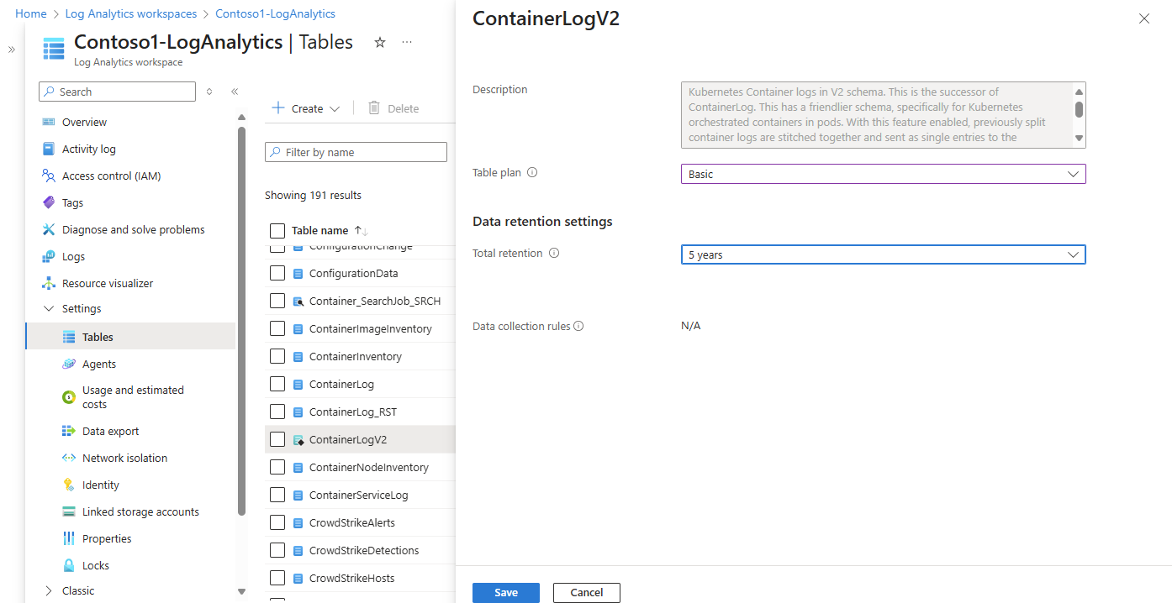This screenshot has width=1172, height=603.
Task: Go to Activity log
Action: [88, 149]
